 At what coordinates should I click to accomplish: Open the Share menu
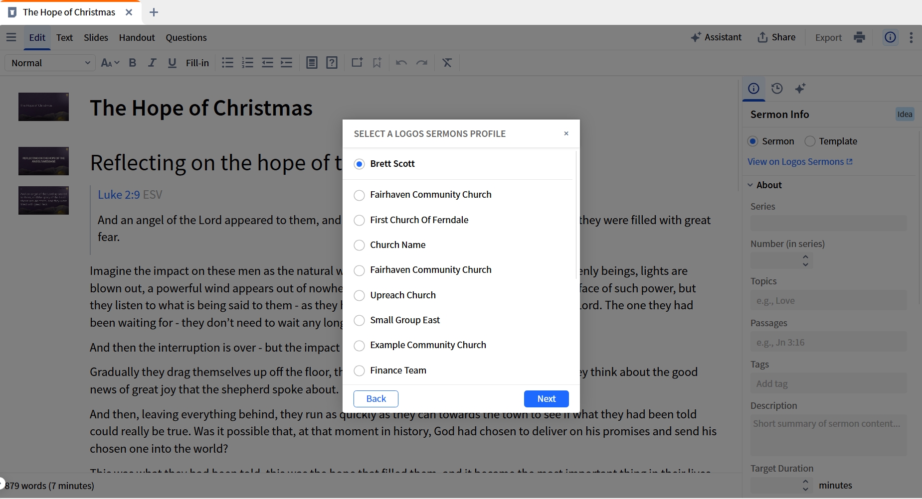776,37
